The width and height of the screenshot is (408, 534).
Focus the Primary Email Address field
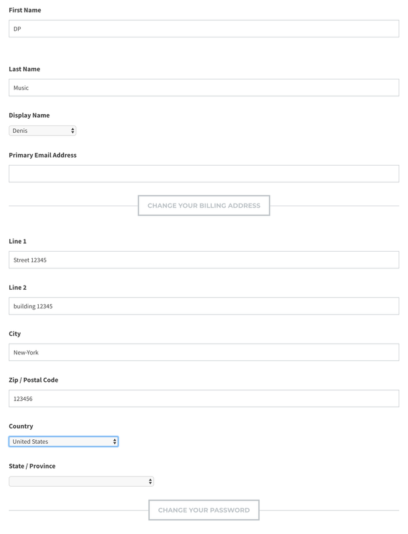pos(204,174)
